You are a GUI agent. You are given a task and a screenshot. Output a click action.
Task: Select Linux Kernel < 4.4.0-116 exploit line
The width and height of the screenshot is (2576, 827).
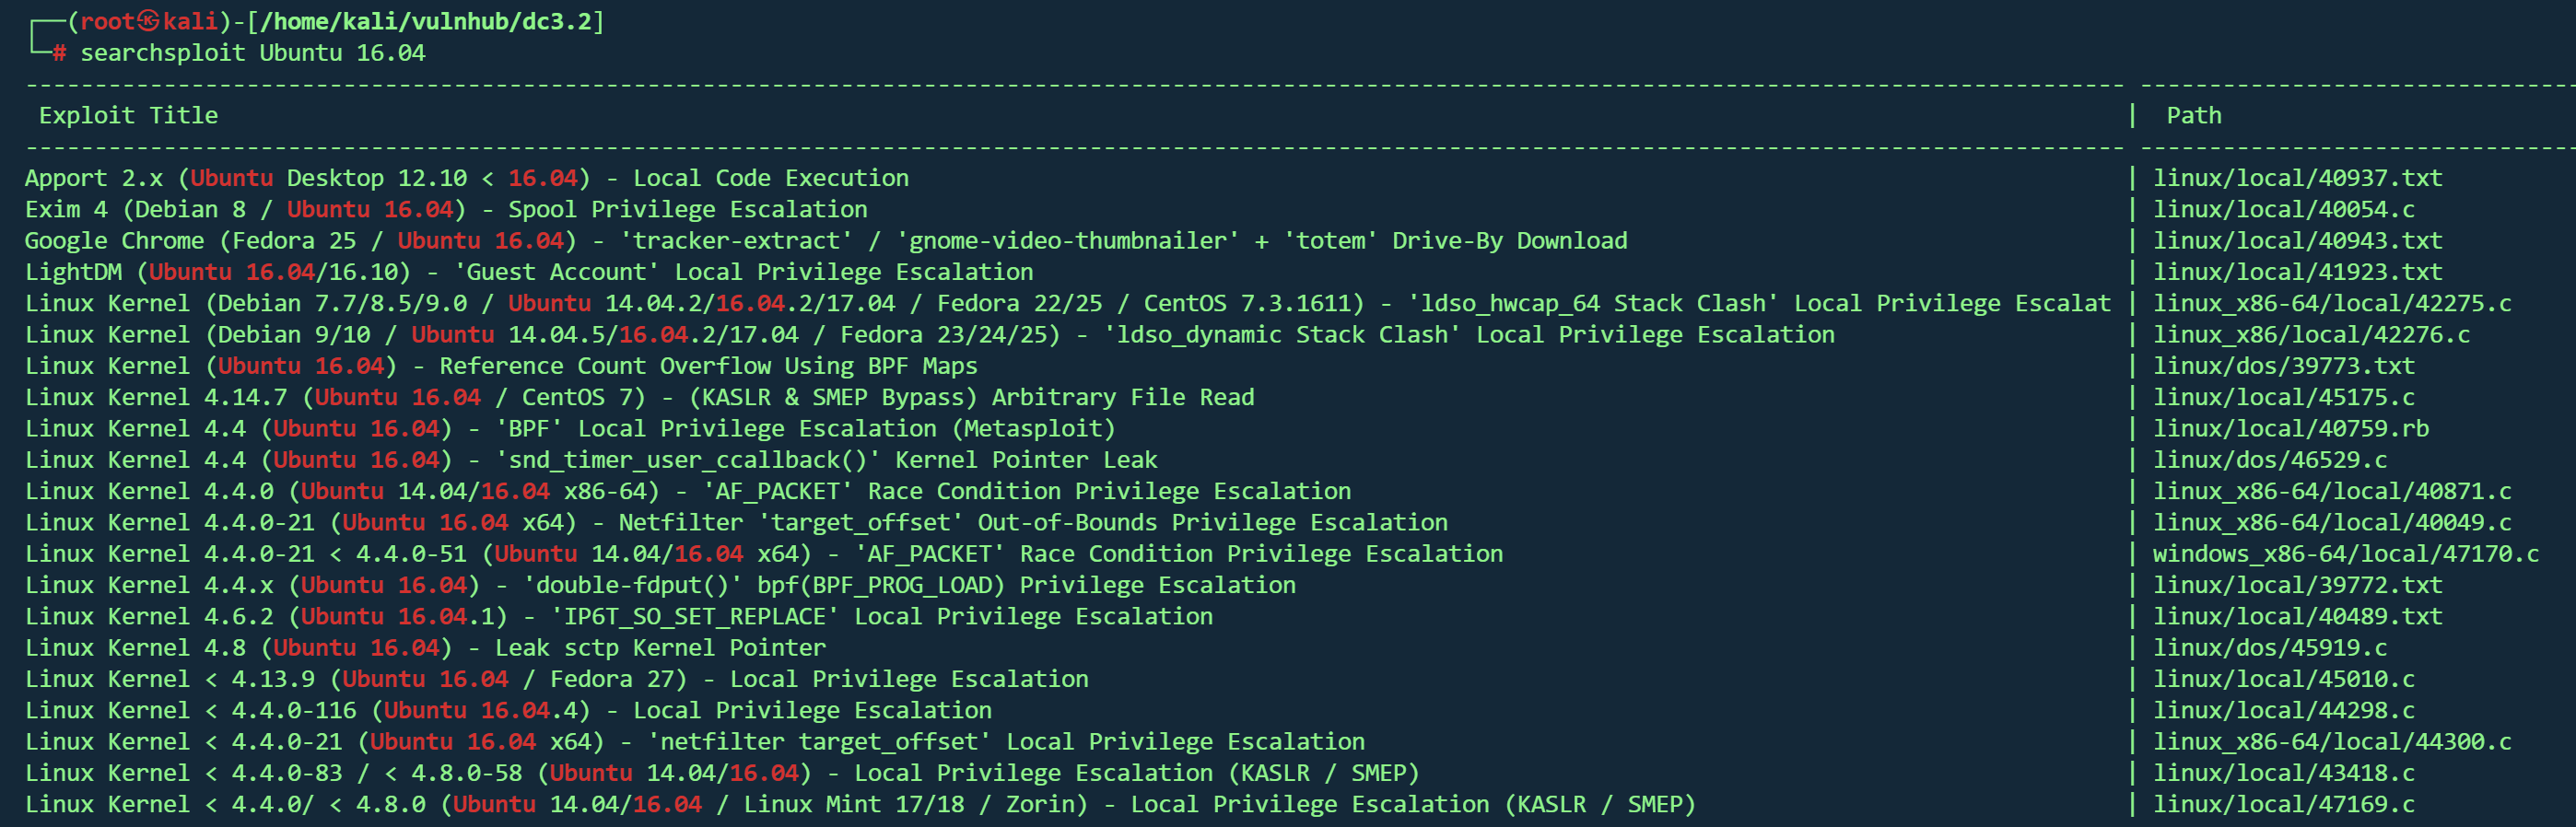(x=507, y=711)
